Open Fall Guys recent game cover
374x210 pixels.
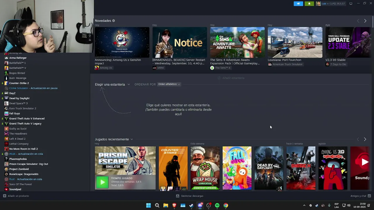[x=237, y=168]
